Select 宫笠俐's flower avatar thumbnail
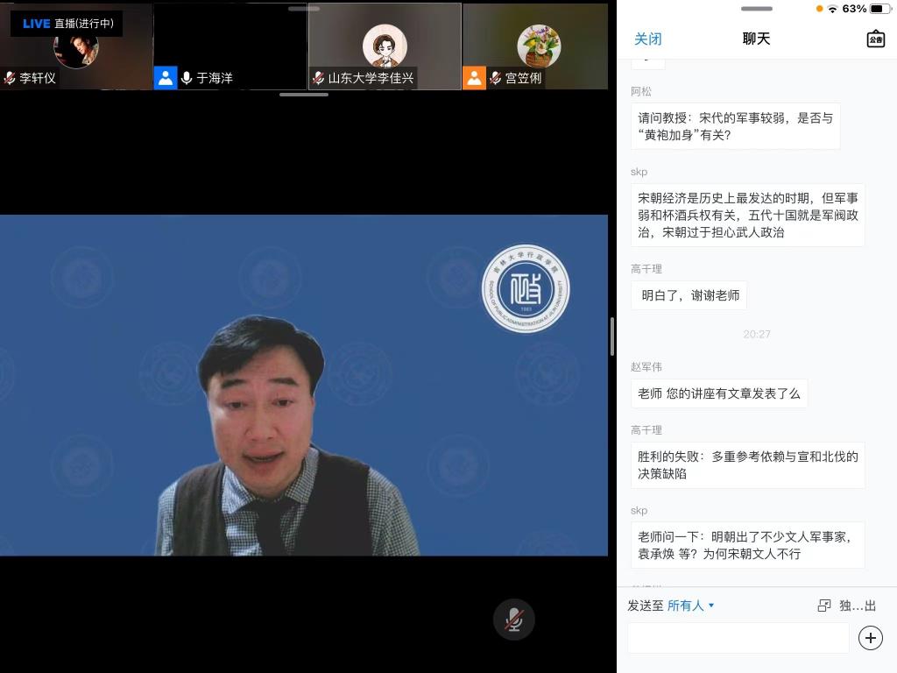The width and height of the screenshot is (897, 673). 538,44
